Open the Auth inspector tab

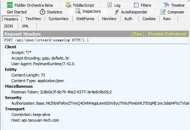coord(128,19)
